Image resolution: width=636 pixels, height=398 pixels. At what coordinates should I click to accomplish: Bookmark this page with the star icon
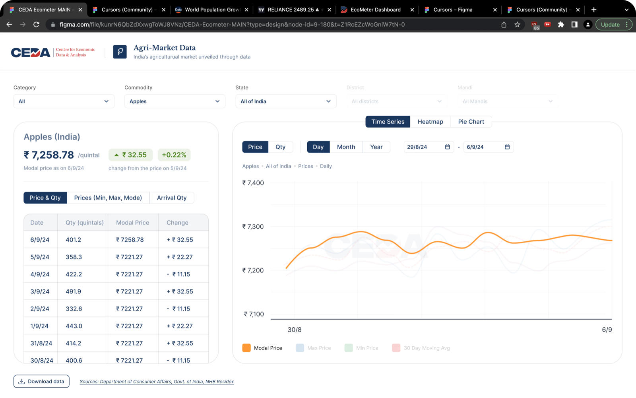click(x=517, y=25)
